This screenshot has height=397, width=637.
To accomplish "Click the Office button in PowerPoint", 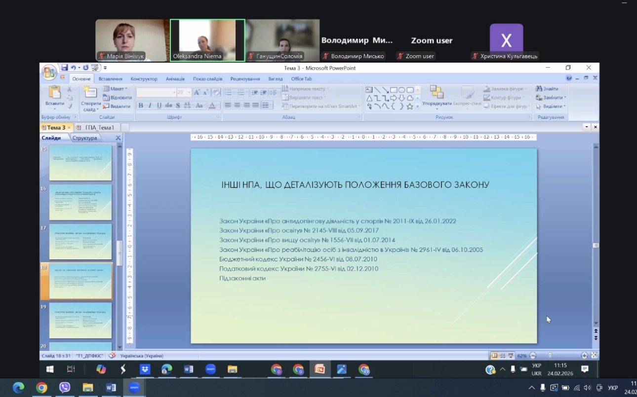I will click(x=49, y=72).
